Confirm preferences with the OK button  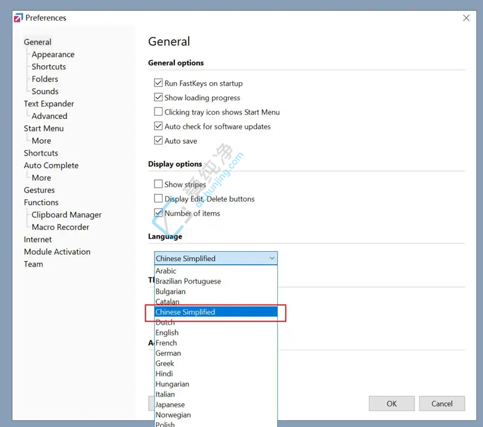tap(391, 403)
